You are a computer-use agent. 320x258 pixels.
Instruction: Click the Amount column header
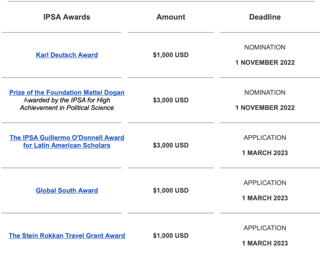point(171,17)
